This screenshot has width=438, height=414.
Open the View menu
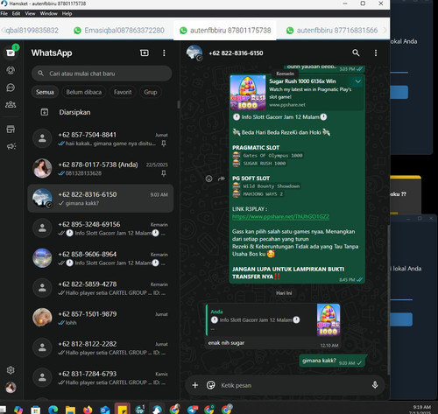30,13
